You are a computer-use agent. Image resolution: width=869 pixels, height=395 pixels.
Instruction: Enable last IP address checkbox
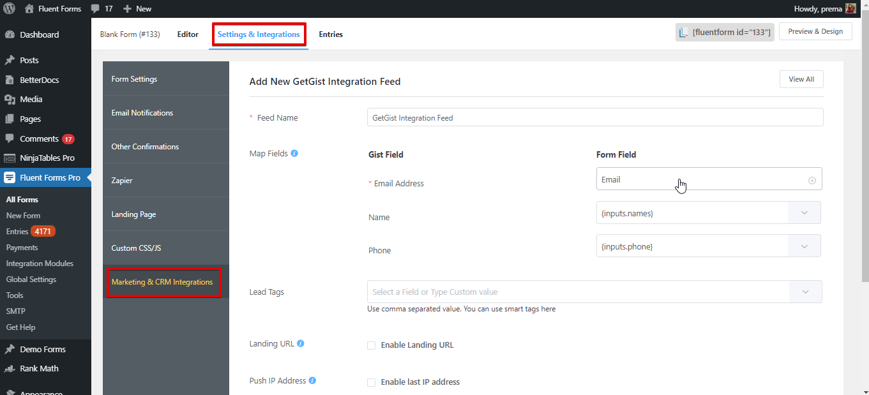[x=371, y=382]
